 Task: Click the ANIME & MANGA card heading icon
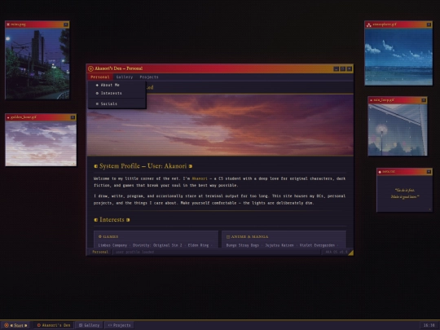[228, 237]
